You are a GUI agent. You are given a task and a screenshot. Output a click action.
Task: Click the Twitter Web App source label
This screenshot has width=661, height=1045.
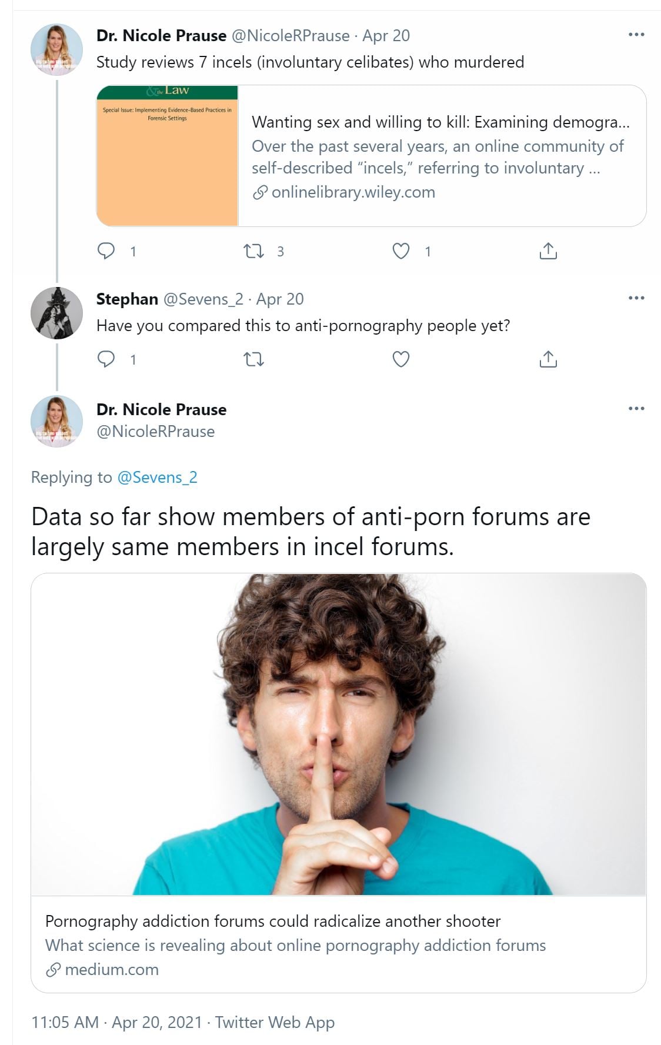[275, 1023]
